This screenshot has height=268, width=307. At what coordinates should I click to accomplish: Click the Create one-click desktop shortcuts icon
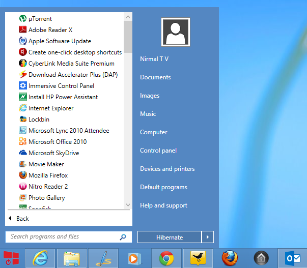coord(23,52)
